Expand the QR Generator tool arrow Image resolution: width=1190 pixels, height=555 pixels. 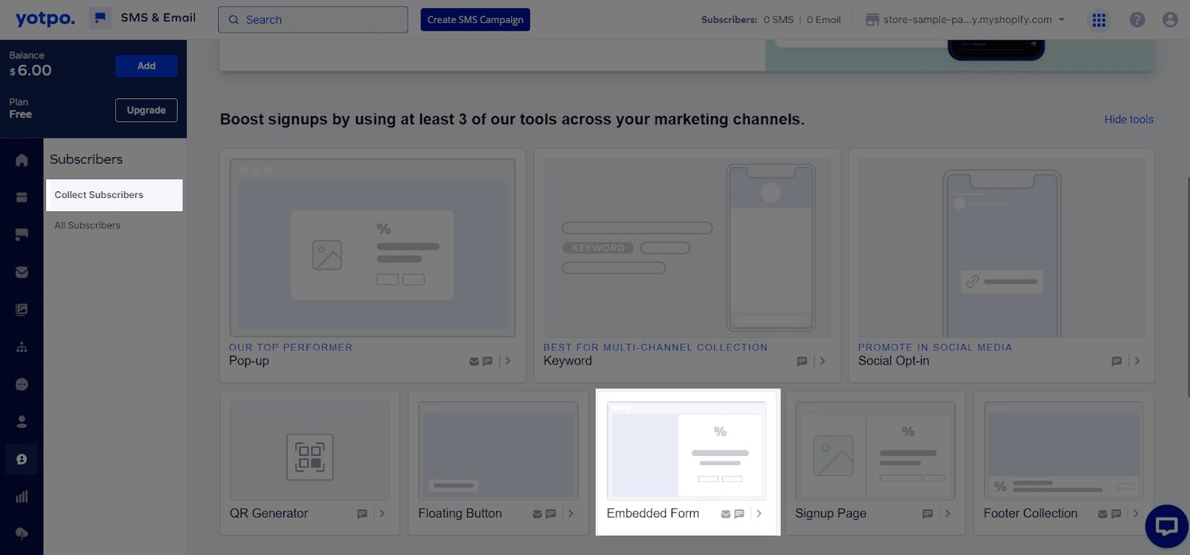click(382, 513)
